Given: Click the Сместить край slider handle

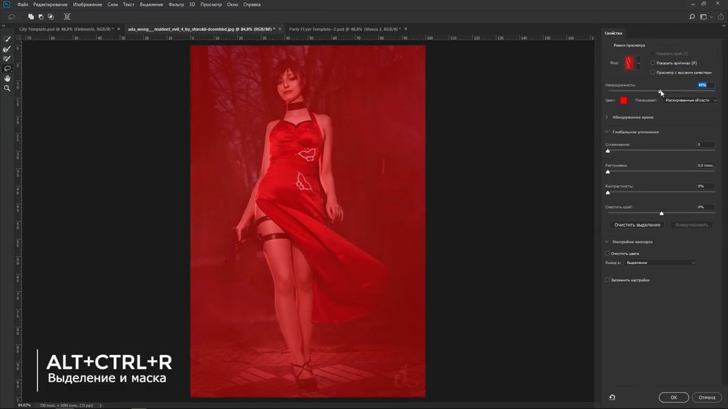Looking at the screenshot, I should pyautogui.click(x=661, y=214).
